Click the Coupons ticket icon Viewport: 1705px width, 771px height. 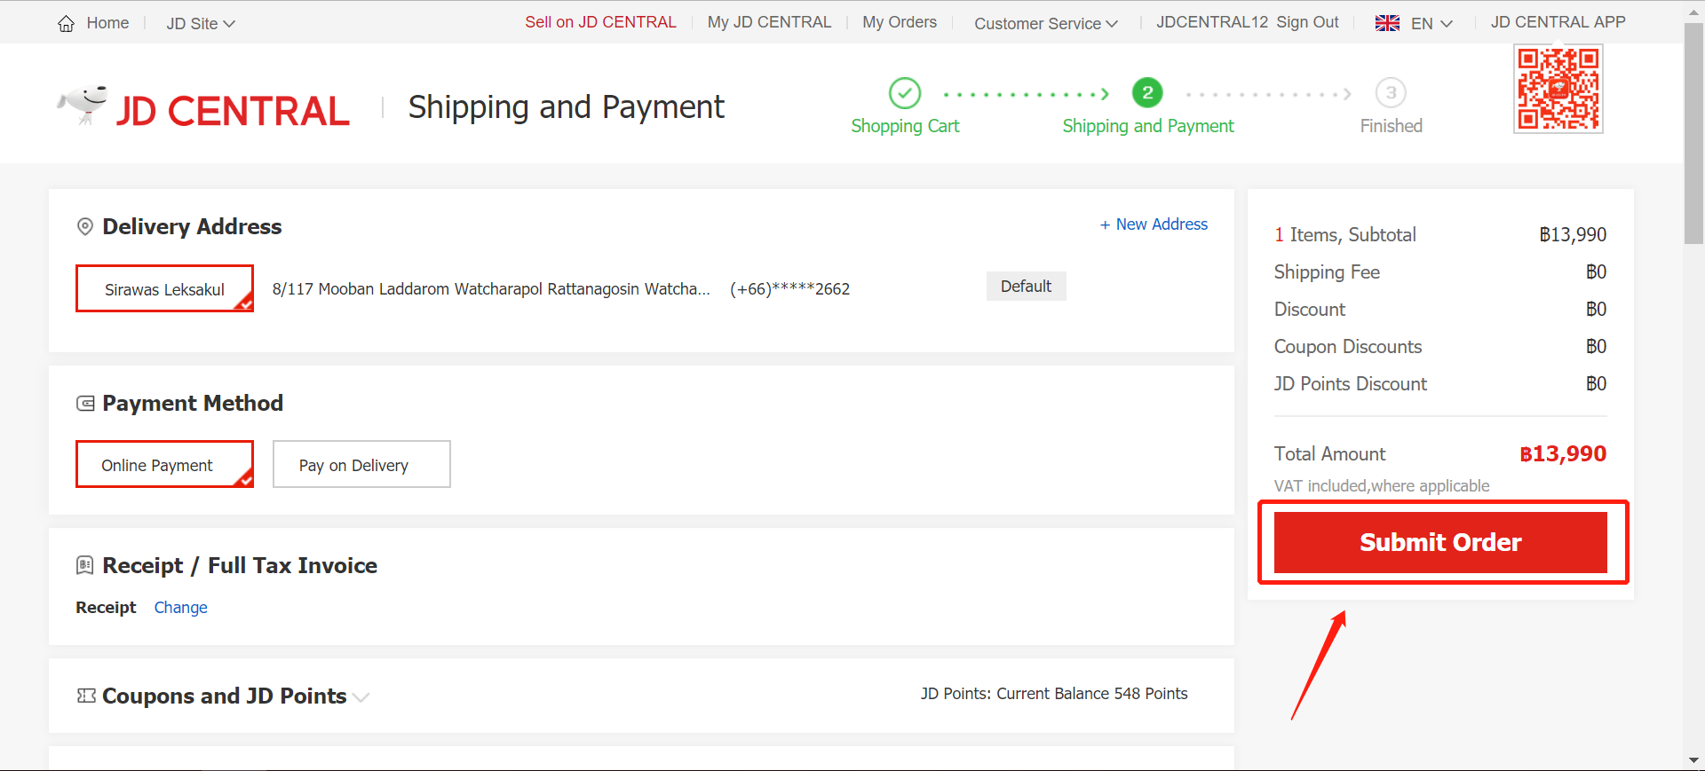(86, 696)
